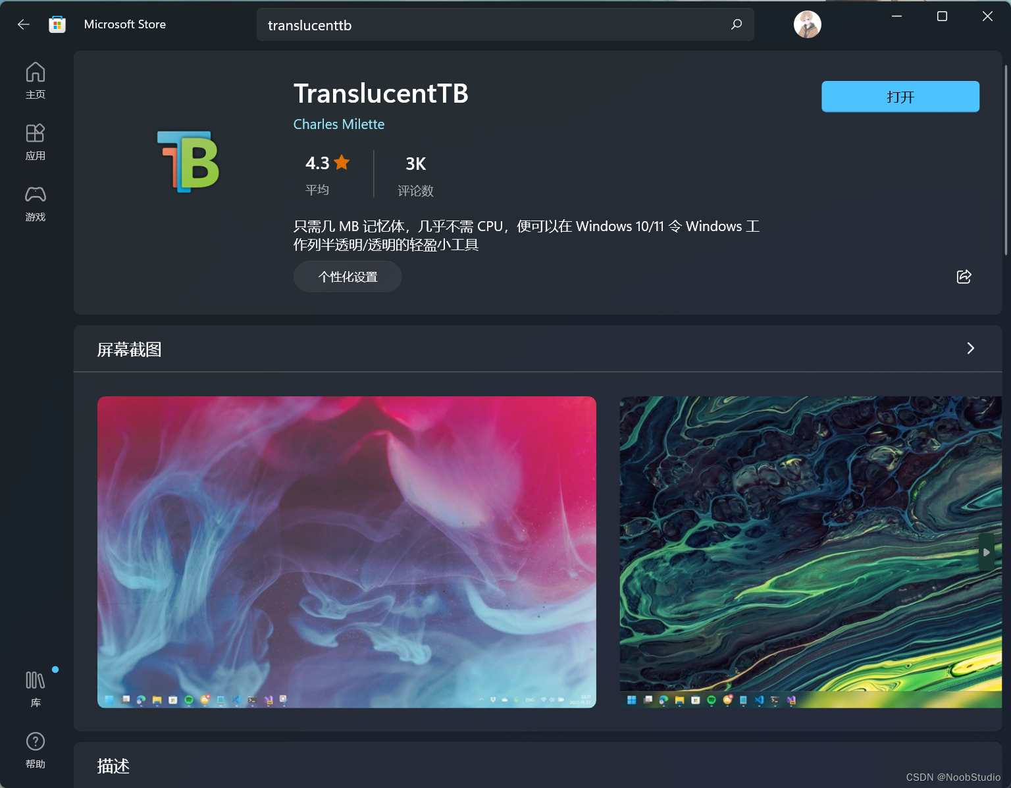Click the search field containing translucenttb

505,25
